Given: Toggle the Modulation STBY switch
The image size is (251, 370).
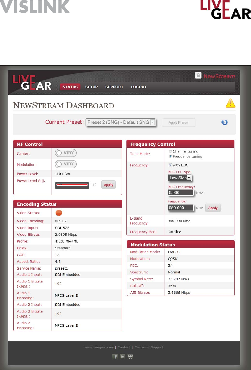Looking at the screenshot, I should point(66,164).
